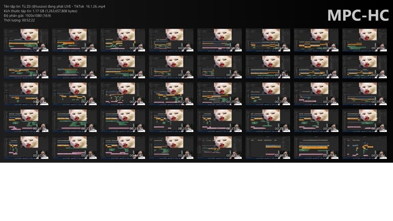Click the thumbnail marked 00:20:26
The image size is (393, 221).
pyautogui.click(x=365, y=67)
